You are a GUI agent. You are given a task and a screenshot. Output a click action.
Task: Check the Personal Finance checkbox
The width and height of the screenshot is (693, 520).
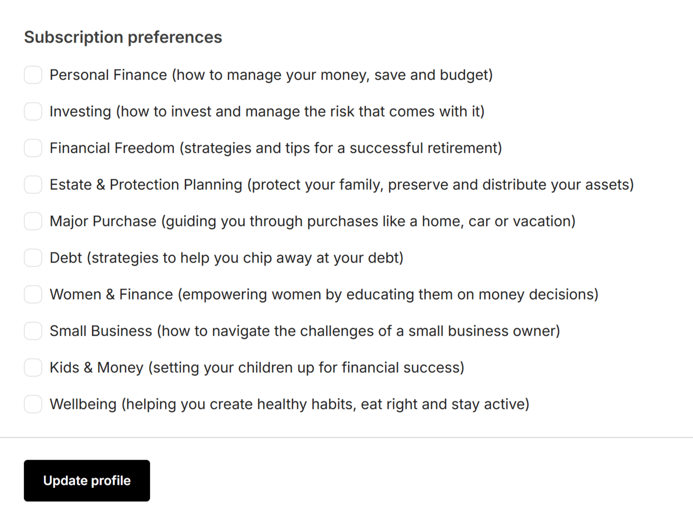pos(33,75)
